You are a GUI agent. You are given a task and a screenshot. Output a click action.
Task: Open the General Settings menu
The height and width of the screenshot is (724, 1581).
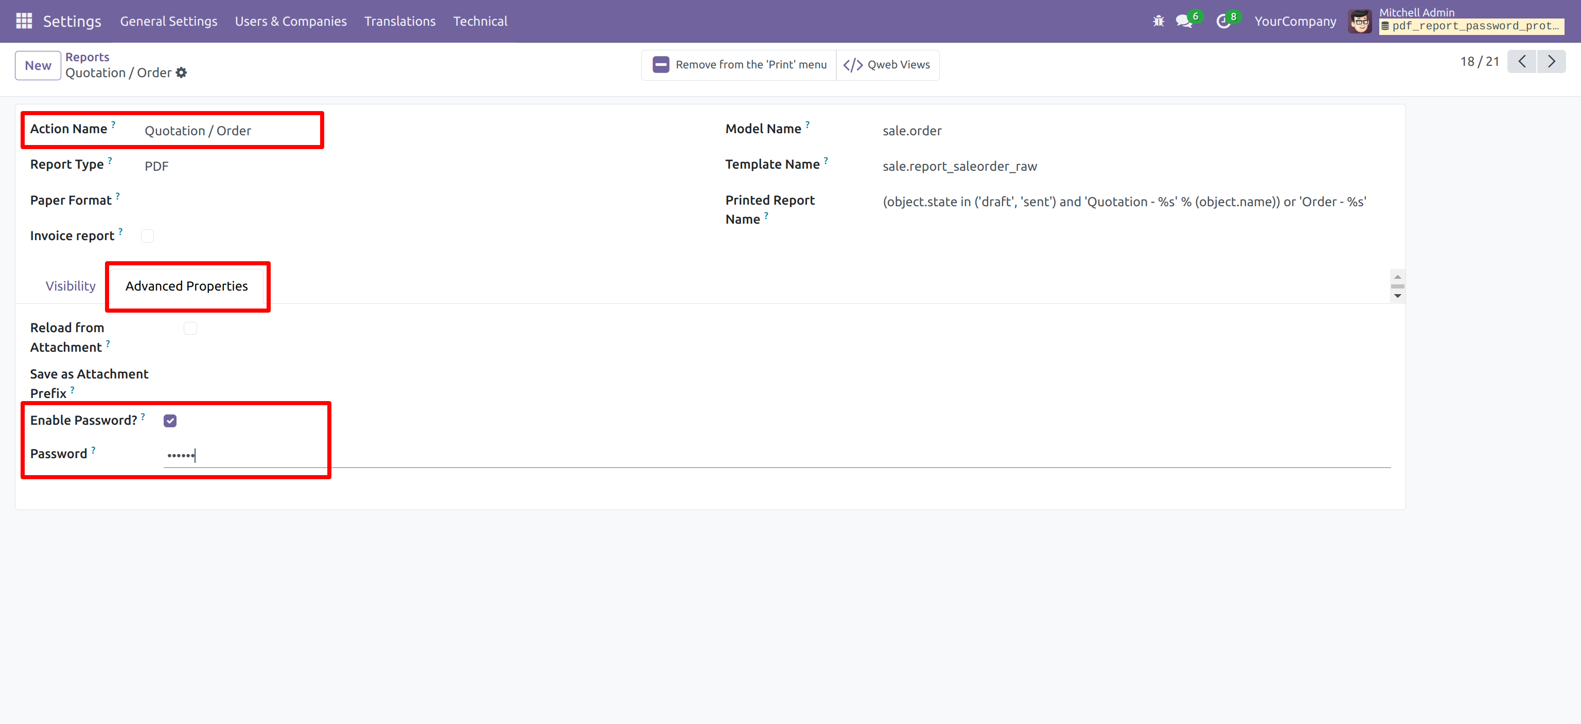pos(169,22)
